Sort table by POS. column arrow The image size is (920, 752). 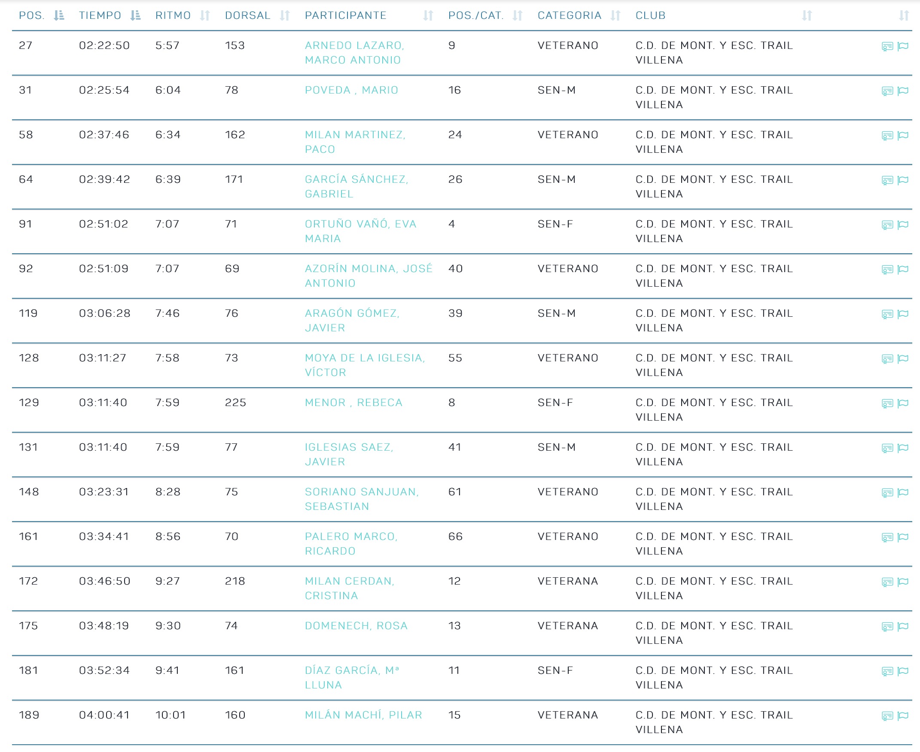(x=59, y=15)
